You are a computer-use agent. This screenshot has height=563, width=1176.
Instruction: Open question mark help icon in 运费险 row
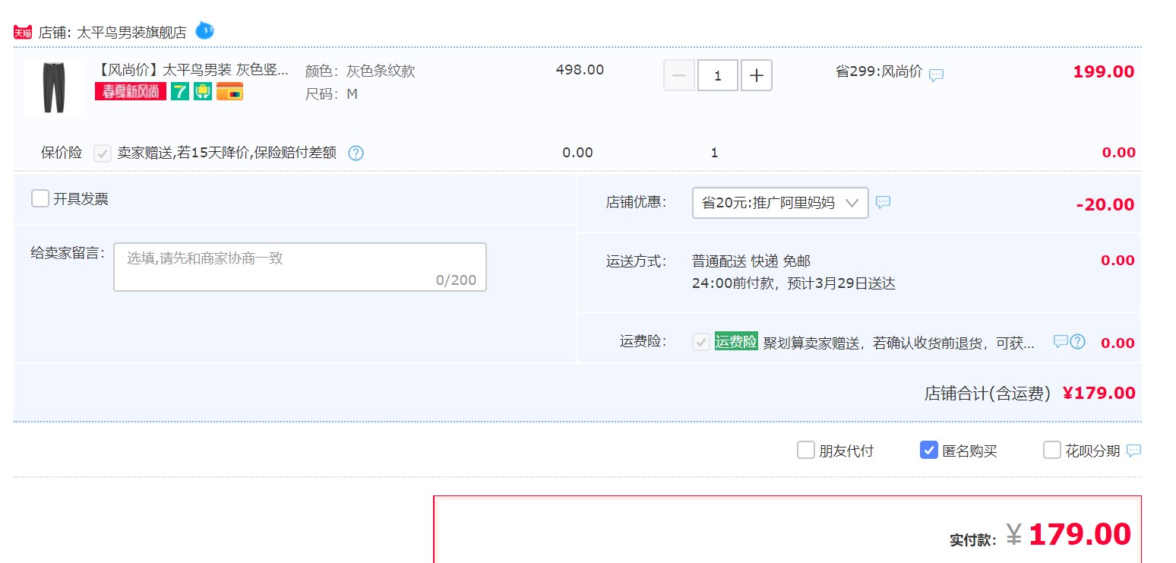point(1077,342)
